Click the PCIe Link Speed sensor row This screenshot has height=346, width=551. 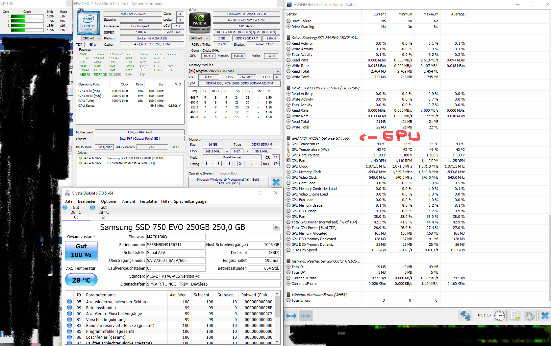[x=376, y=250]
